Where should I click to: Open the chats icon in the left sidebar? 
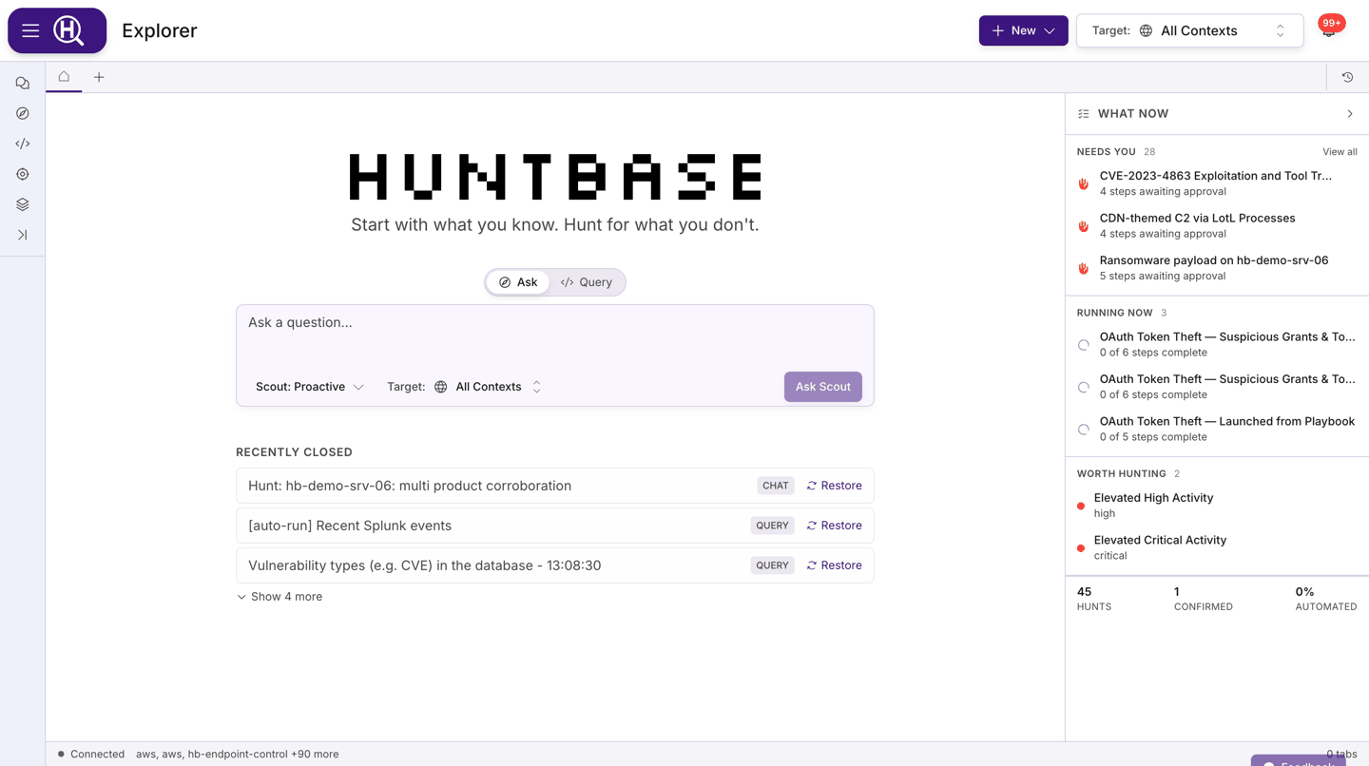pos(23,84)
